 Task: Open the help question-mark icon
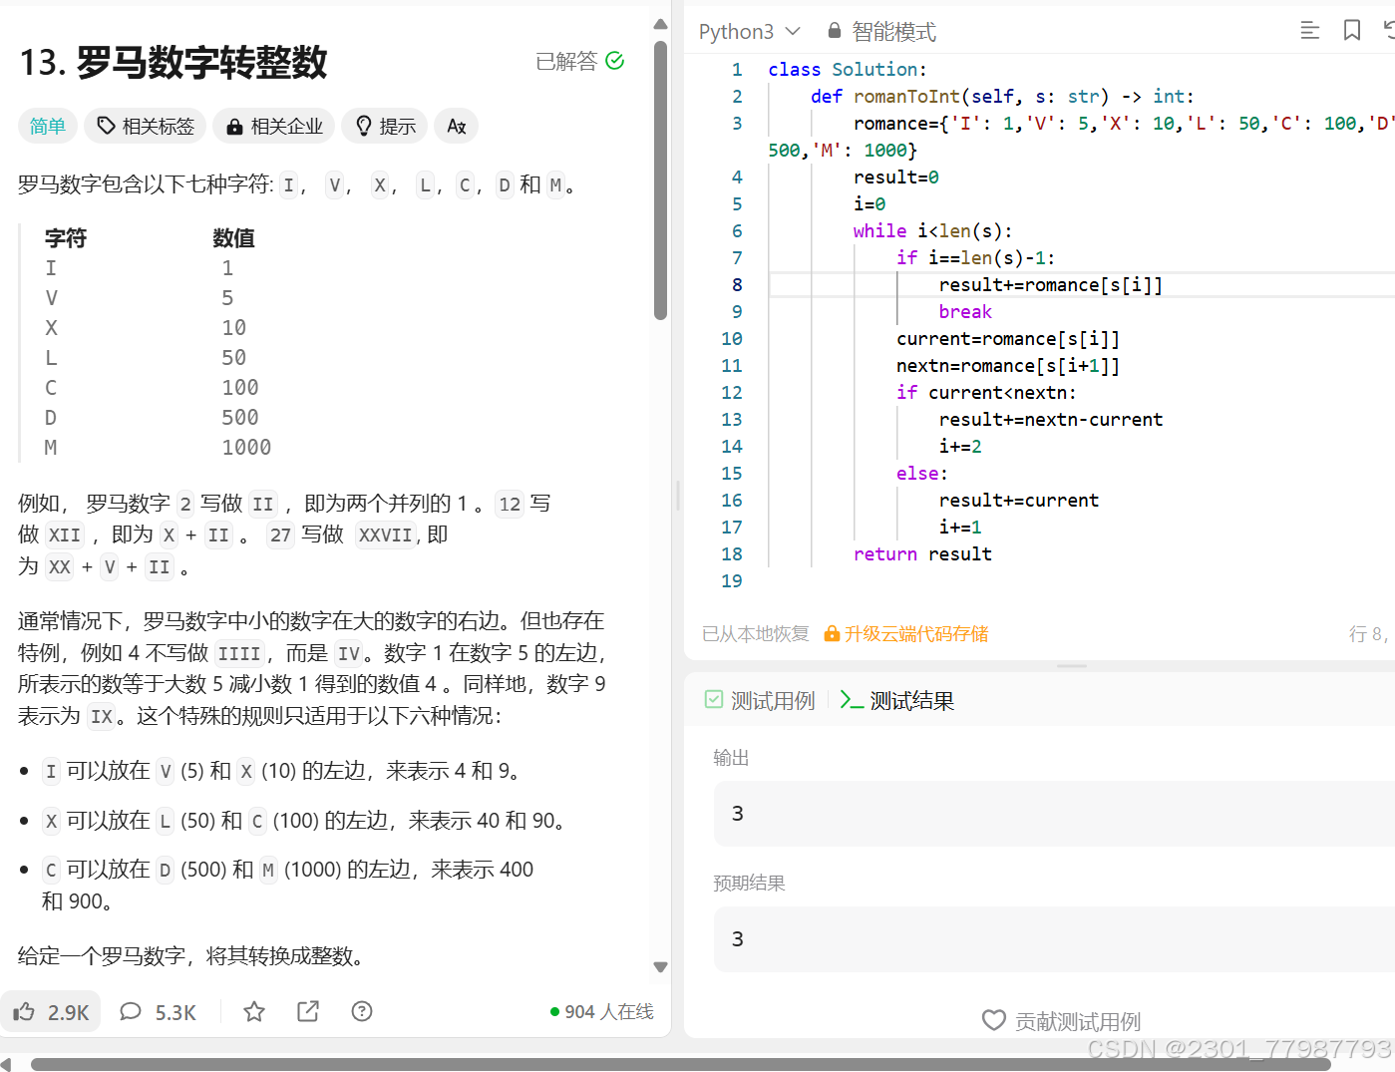pyautogui.click(x=361, y=1011)
